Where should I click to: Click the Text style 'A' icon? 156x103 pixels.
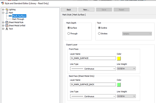[7, 29]
